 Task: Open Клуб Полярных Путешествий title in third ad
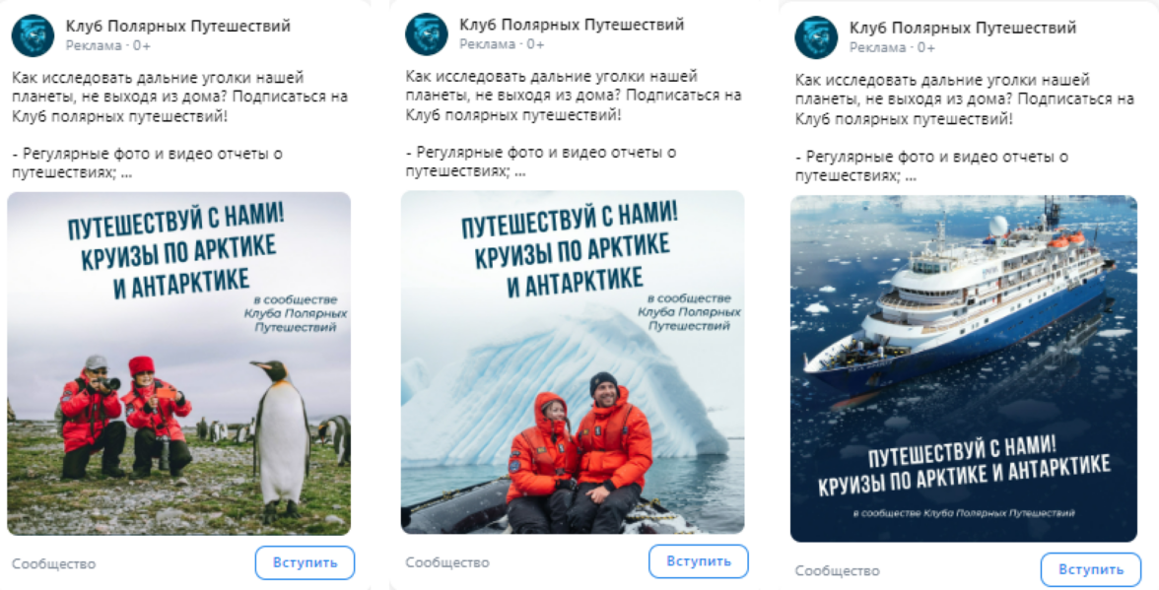tap(962, 28)
